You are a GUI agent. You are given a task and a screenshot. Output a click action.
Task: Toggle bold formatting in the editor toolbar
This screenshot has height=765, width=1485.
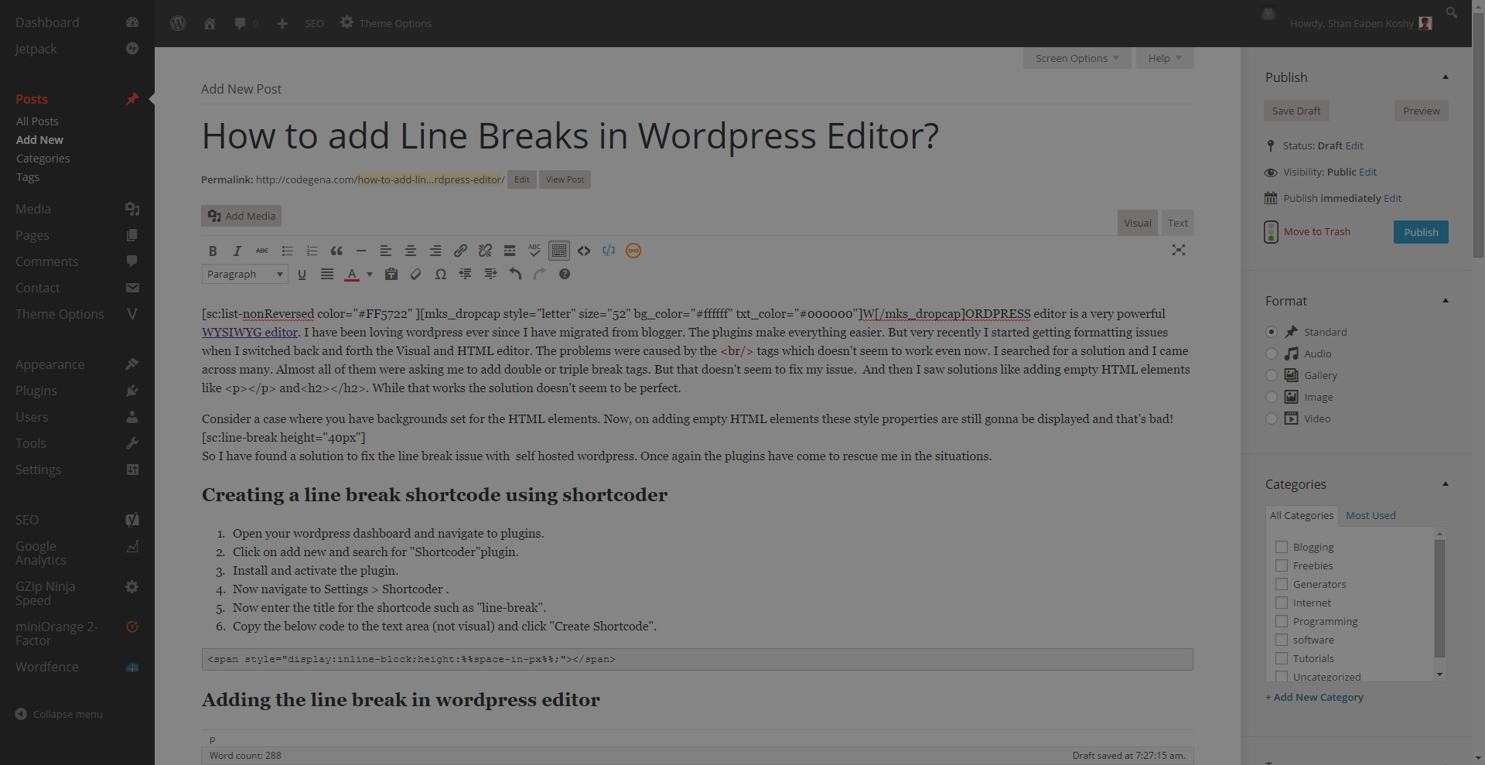click(213, 251)
